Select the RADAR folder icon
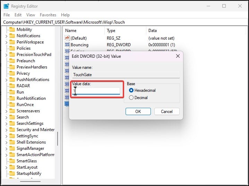This screenshot has width=249, height=186. tap(12, 86)
